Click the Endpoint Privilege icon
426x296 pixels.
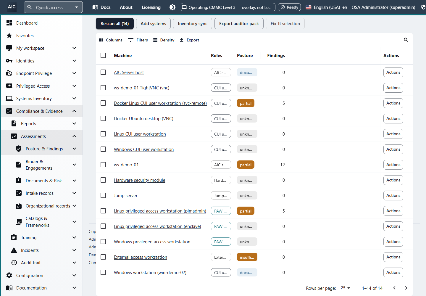point(9,73)
